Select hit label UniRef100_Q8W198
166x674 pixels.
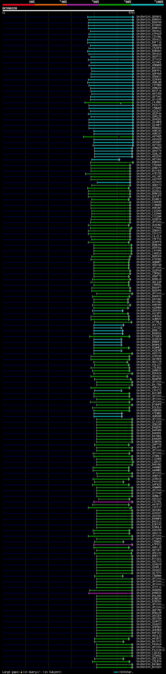point(149,45)
